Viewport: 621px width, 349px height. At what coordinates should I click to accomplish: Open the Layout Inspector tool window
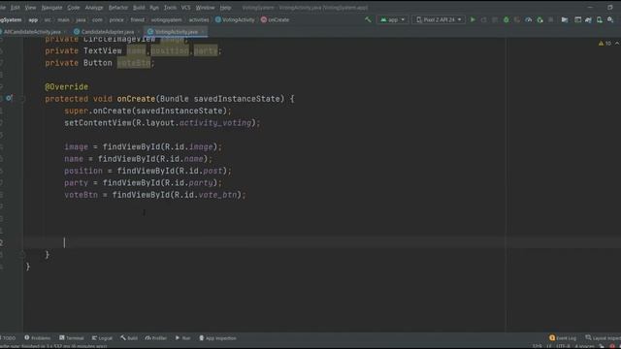603,338
